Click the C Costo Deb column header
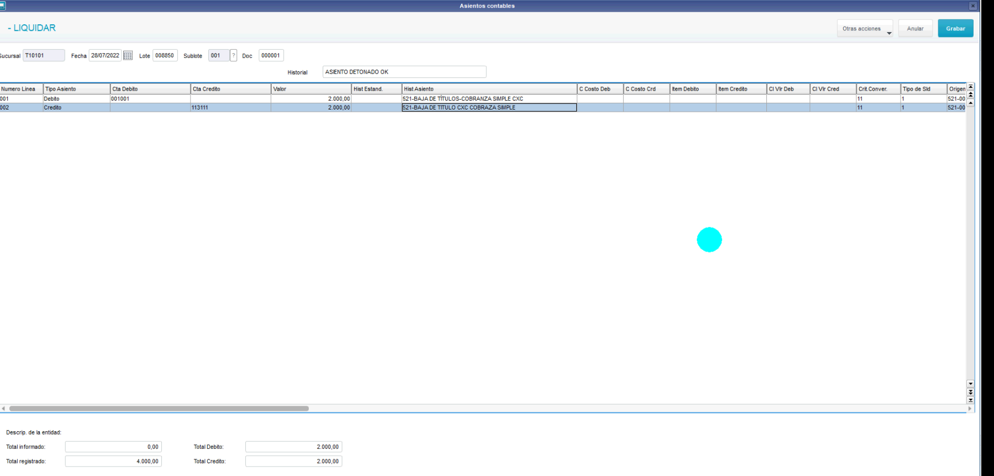 tap(601, 89)
